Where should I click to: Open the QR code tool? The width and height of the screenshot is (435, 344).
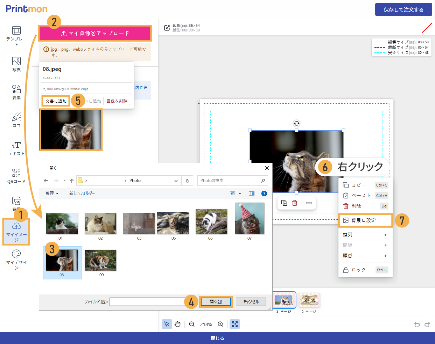pos(16,176)
